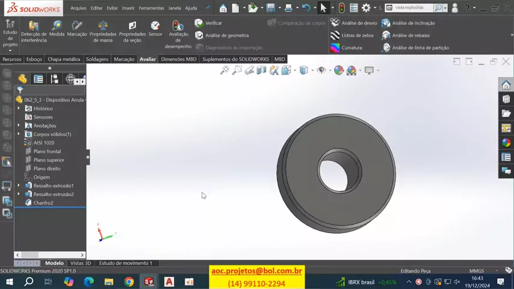Click the edit appearance color ball
This screenshot has width=514, height=289.
(338, 70)
